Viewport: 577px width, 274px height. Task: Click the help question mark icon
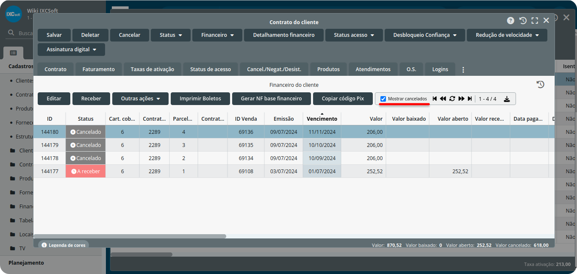click(510, 20)
